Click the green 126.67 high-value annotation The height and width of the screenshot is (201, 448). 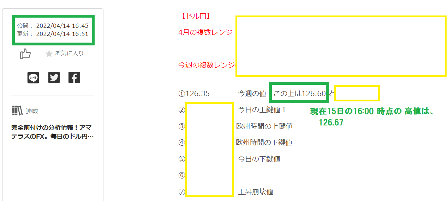point(331,122)
